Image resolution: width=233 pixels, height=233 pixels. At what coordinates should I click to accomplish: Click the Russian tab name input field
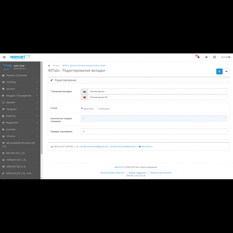click(x=157, y=91)
